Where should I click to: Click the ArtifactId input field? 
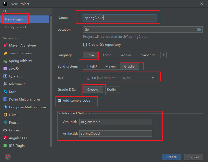116,134
